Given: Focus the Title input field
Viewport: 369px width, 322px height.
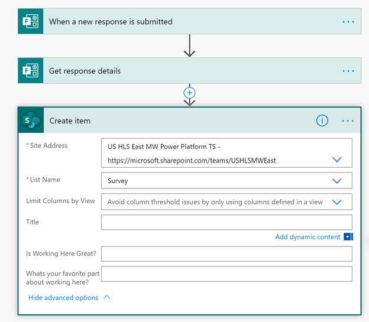Looking at the screenshot, I should pos(226,222).
